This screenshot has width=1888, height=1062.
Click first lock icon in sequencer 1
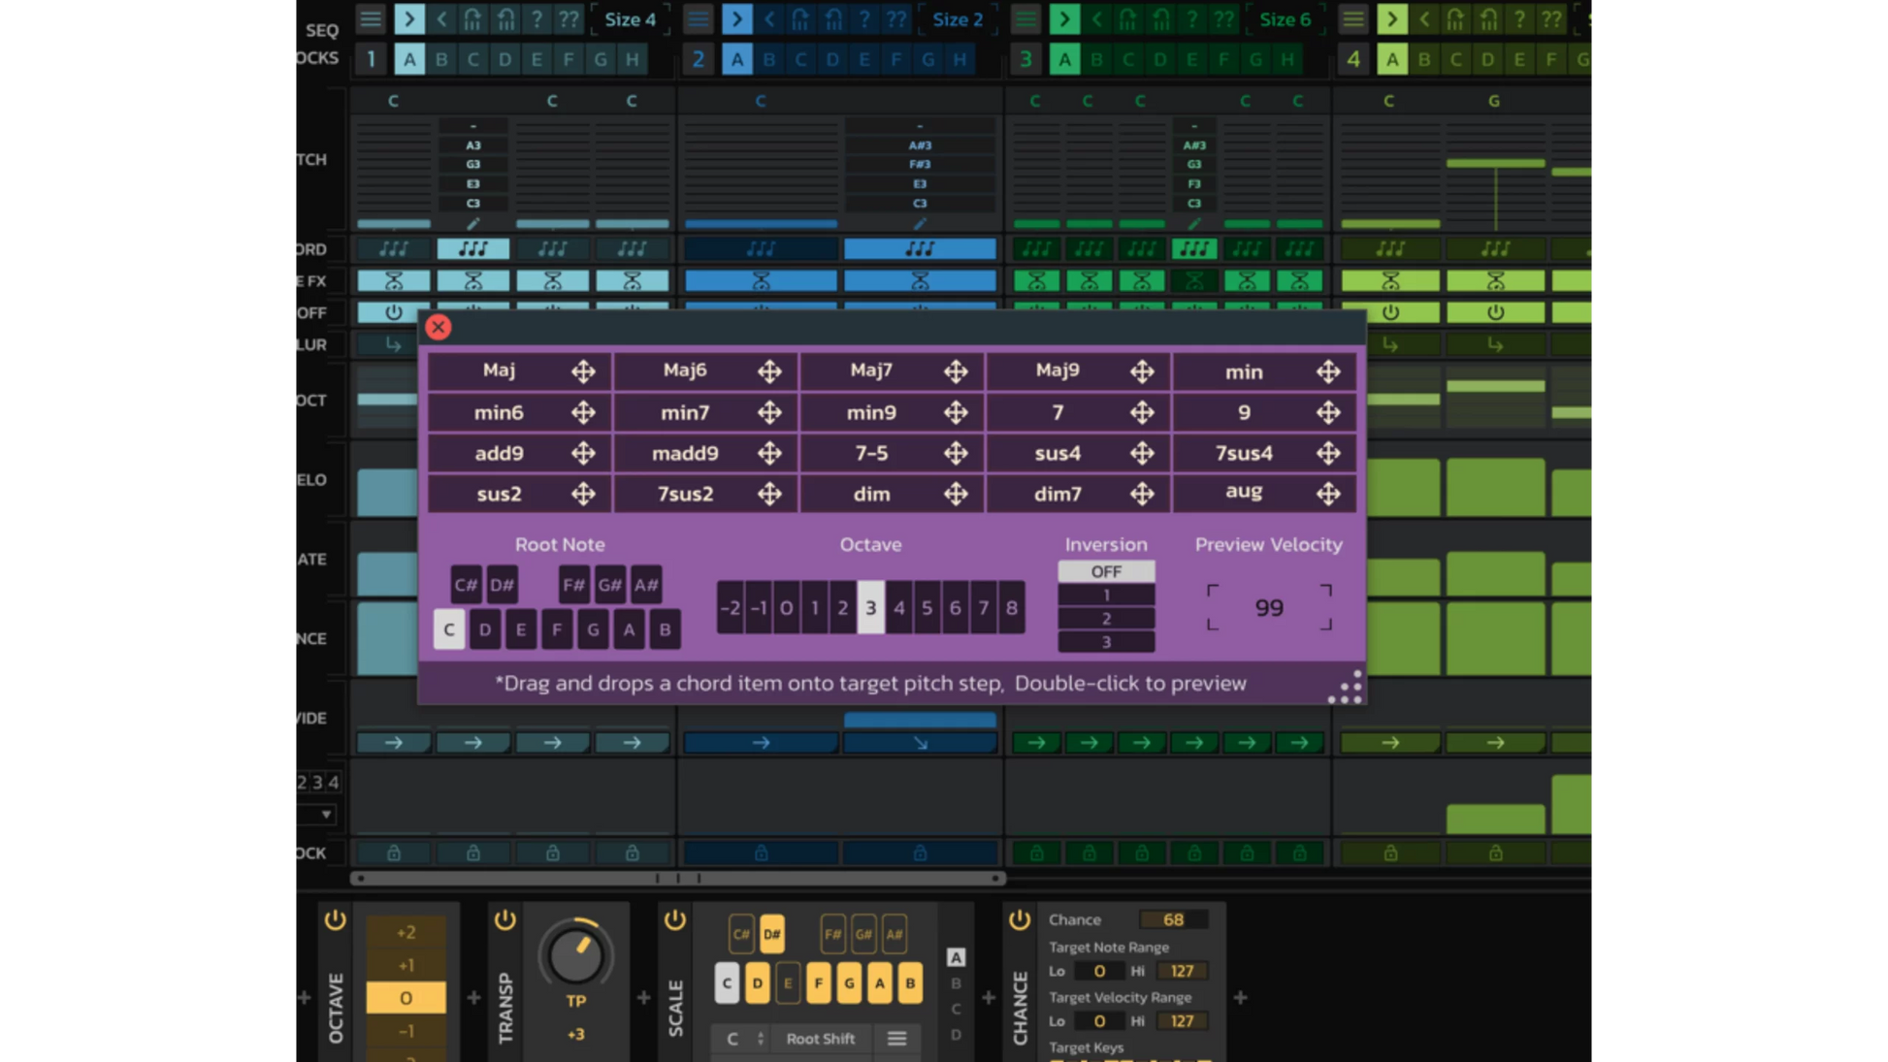point(393,853)
